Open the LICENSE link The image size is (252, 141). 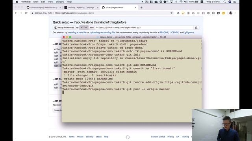(x=174, y=33)
